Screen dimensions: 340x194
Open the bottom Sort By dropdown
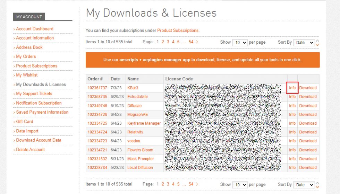(x=304, y=185)
